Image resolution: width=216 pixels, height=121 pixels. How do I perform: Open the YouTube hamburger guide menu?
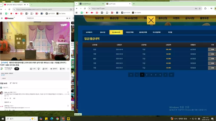pyautogui.click(x=2, y=18)
